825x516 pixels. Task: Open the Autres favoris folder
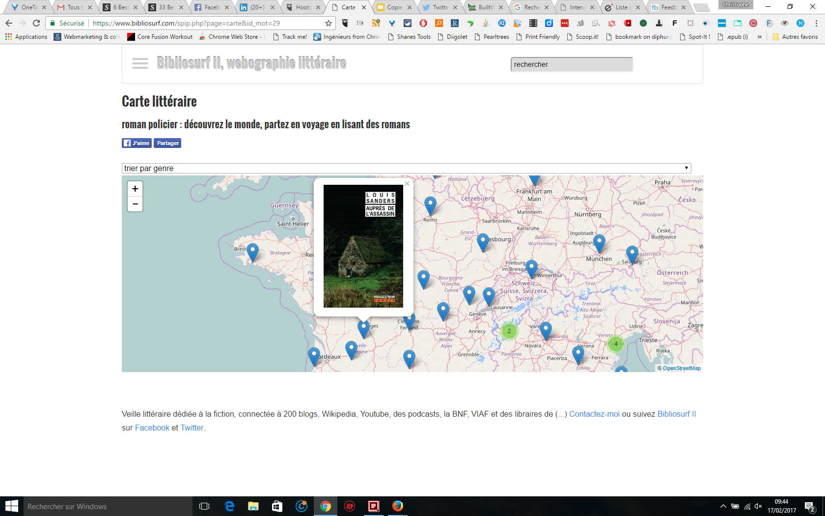tap(795, 37)
